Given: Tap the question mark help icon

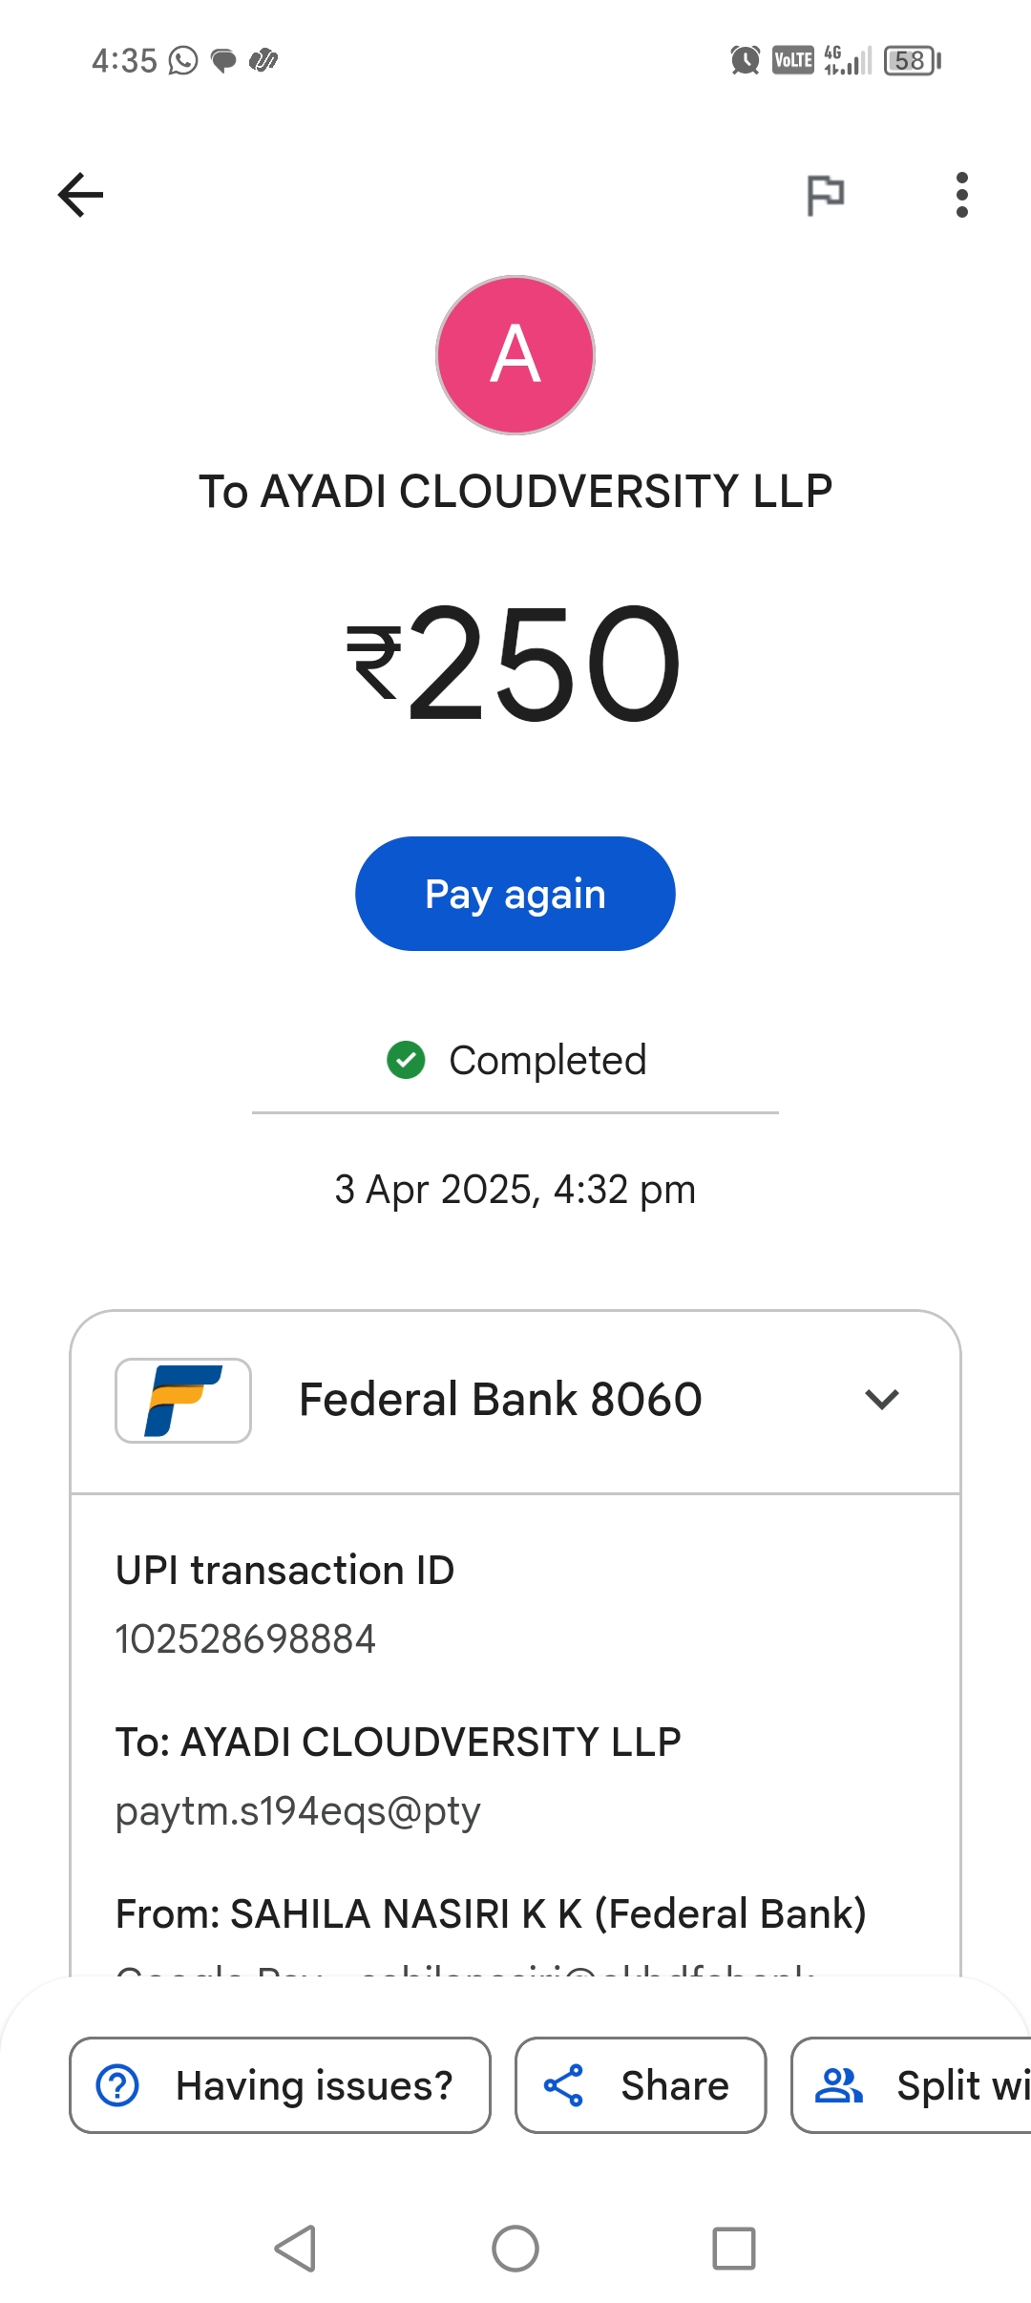Looking at the screenshot, I should (x=118, y=2085).
